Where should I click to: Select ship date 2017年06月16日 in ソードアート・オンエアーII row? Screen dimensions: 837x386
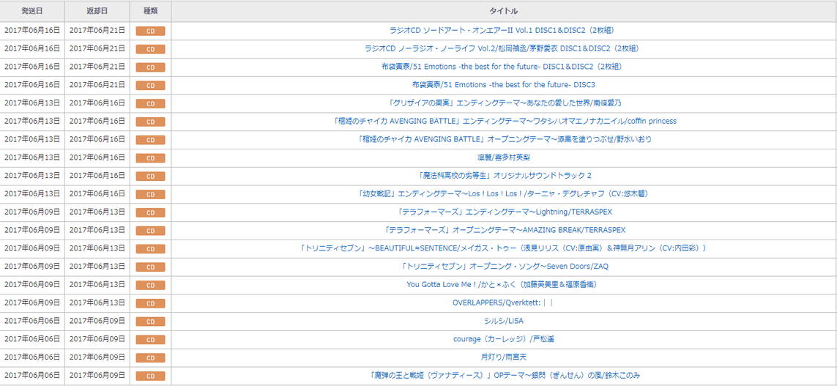point(32,31)
